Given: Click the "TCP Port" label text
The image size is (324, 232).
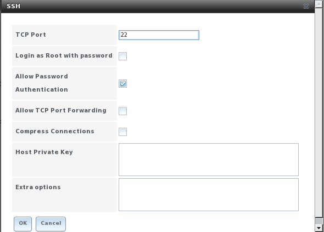Looking at the screenshot, I should pyautogui.click(x=31, y=35).
